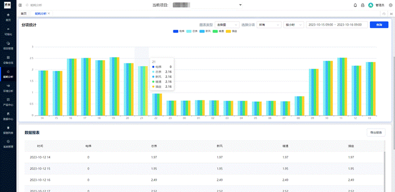Click the 暖通 column header in table
The width and height of the screenshot is (395, 192).
[x=285, y=146]
